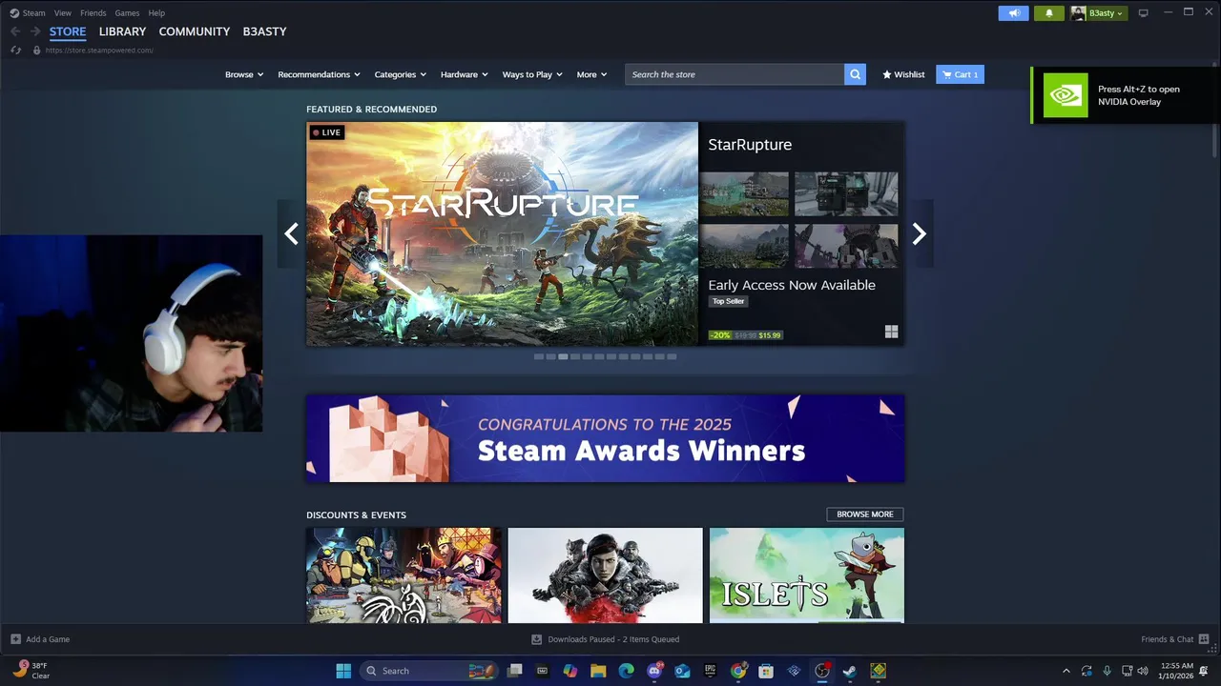Click in the Search the store field
This screenshot has width=1221, height=686.
tap(735, 74)
